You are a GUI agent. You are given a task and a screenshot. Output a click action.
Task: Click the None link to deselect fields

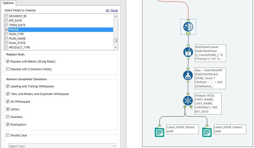coord(114,10)
